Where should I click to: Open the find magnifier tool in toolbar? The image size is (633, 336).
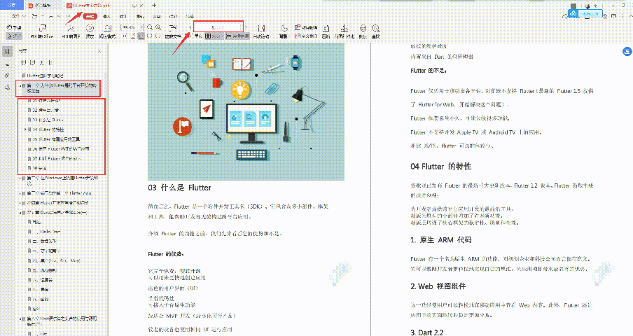point(376,31)
